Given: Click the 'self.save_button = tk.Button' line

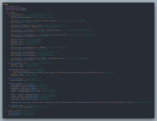Looking at the screenshot, I should (53, 35).
